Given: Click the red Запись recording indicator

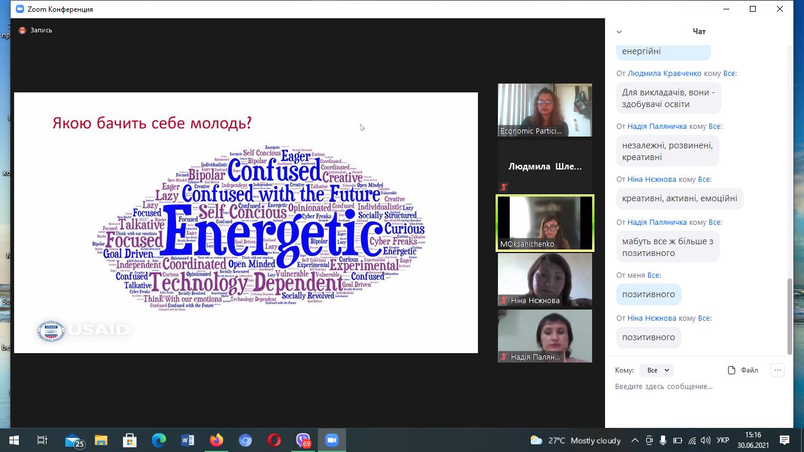Looking at the screenshot, I should coord(36,30).
